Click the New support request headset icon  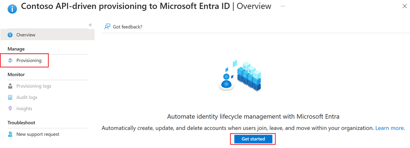10,134
